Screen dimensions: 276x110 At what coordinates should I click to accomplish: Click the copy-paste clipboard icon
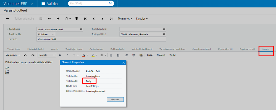click(67, 19)
